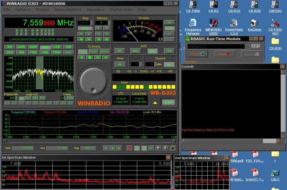Pause the spectrum sweep

click(x=119, y=148)
